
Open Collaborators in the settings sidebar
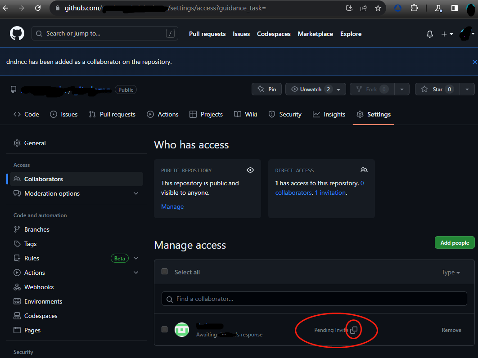76,179
